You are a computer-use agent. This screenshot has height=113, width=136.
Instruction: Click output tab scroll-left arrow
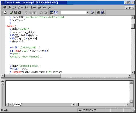[7, 104]
